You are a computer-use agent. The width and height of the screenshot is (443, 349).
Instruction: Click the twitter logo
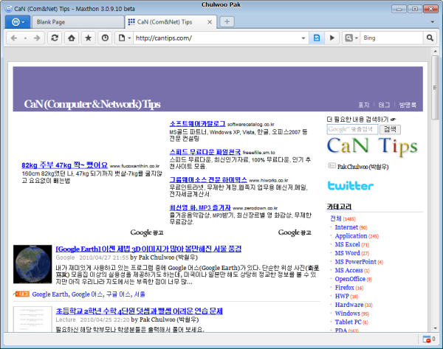tap(350, 185)
